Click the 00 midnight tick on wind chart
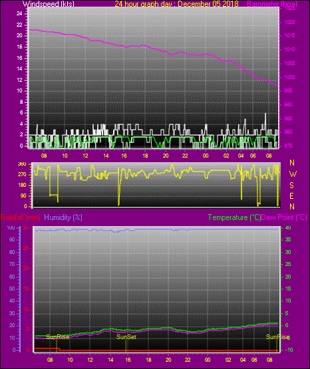This screenshot has height=369, width=310. pos(206,156)
